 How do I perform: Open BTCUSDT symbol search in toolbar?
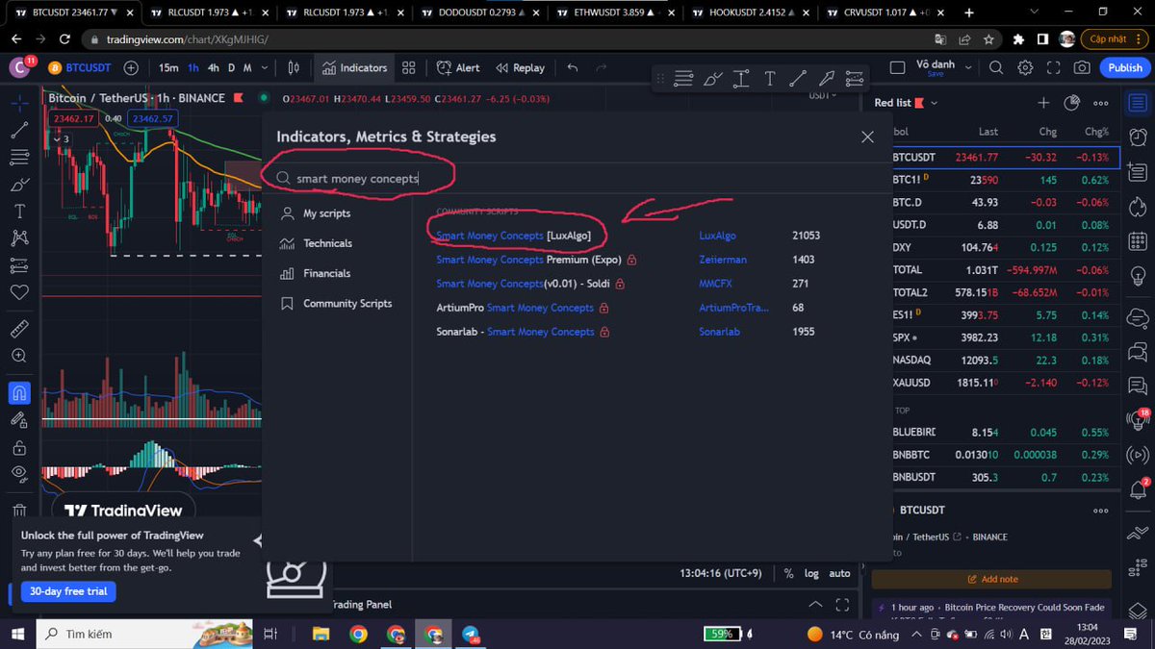click(x=79, y=67)
